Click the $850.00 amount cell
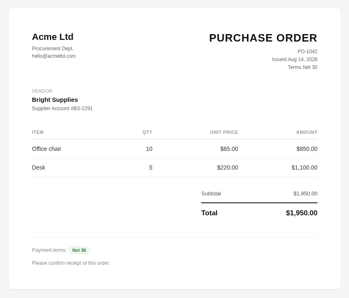Image resolution: width=349 pixels, height=298 pixels. coord(307,149)
